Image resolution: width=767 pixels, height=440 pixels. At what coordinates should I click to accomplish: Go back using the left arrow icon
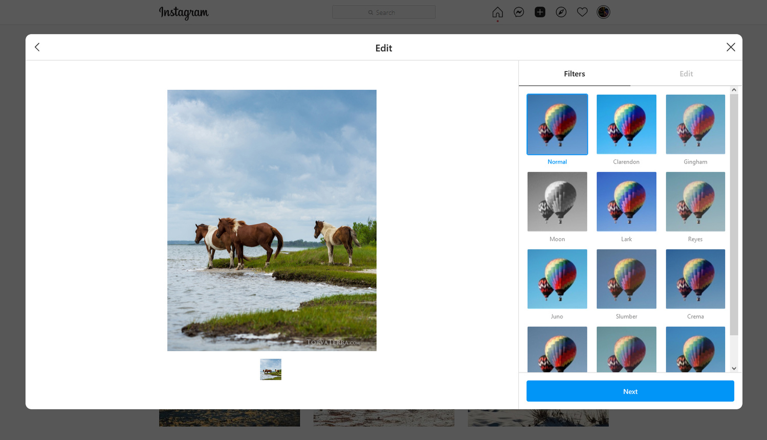[37, 48]
